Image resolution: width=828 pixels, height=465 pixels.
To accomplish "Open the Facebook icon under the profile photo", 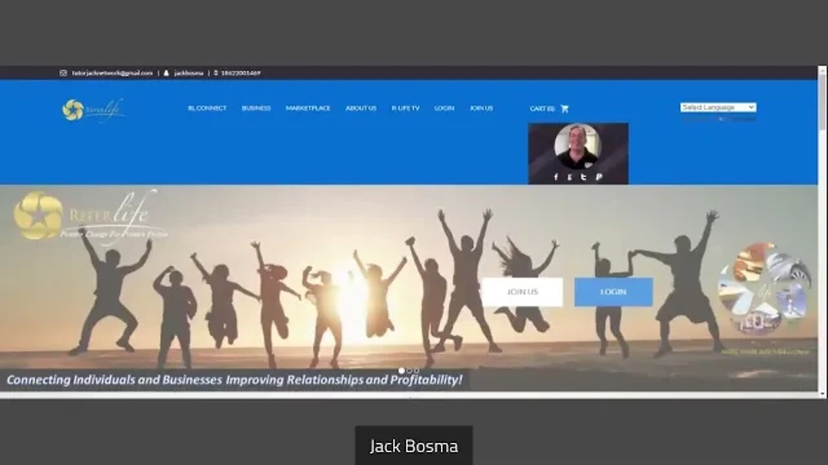I will pyautogui.click(x=556, y=177).
